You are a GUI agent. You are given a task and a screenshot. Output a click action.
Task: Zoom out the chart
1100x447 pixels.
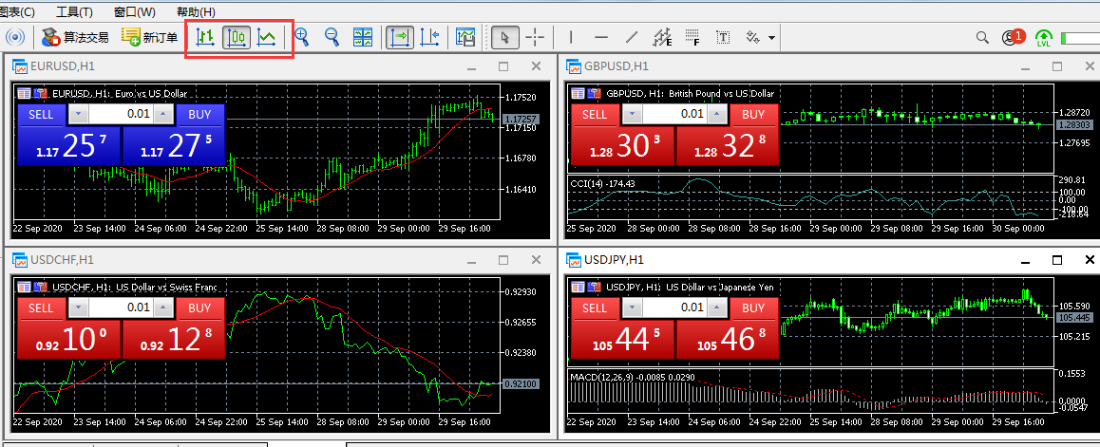[x=332, y=37]
